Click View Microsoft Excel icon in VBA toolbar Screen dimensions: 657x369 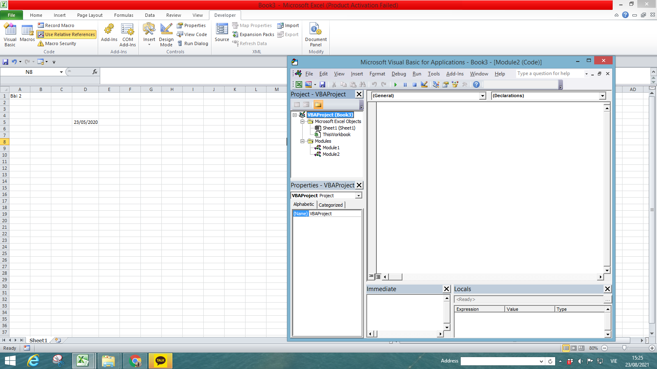[299, 84]
